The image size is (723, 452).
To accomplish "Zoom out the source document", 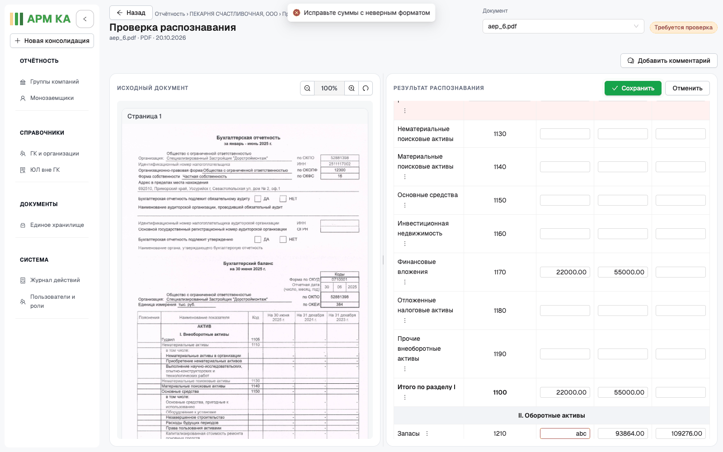I will (307, 88).
